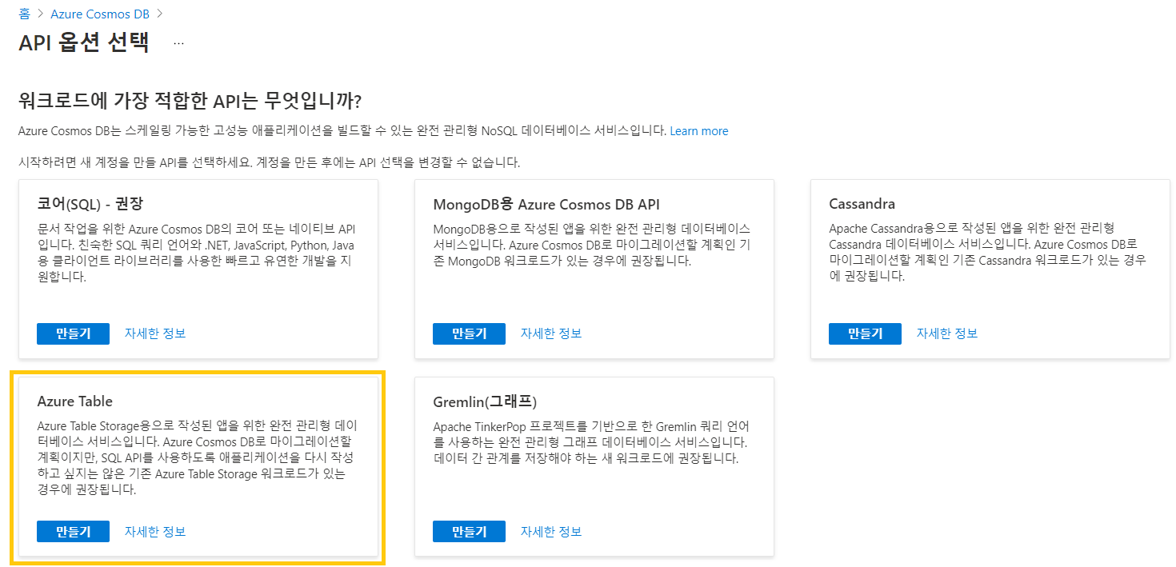
Task: Open 자세한 정보 for the Cassandra card
Action: [947, 333]
